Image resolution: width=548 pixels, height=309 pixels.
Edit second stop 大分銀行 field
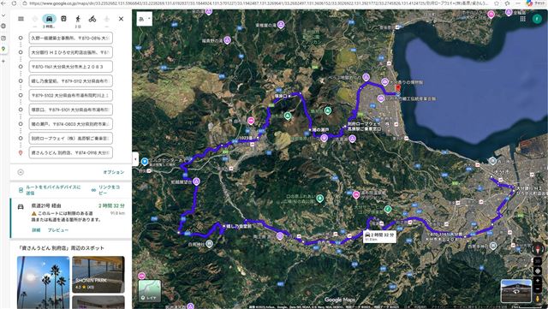point(70,52)
